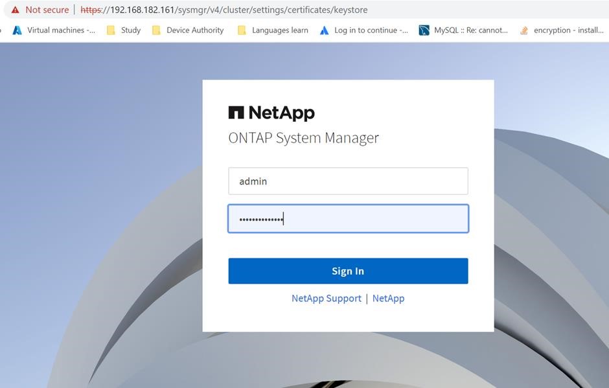Image resolution: width=609 pixels, height=388 pixels.
Task: Click the URL in address bar
Action: click(x=224, y=10)
